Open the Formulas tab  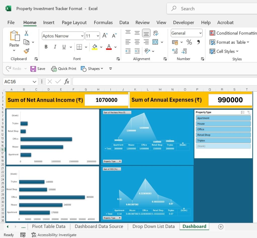click(x=103, y=22)
